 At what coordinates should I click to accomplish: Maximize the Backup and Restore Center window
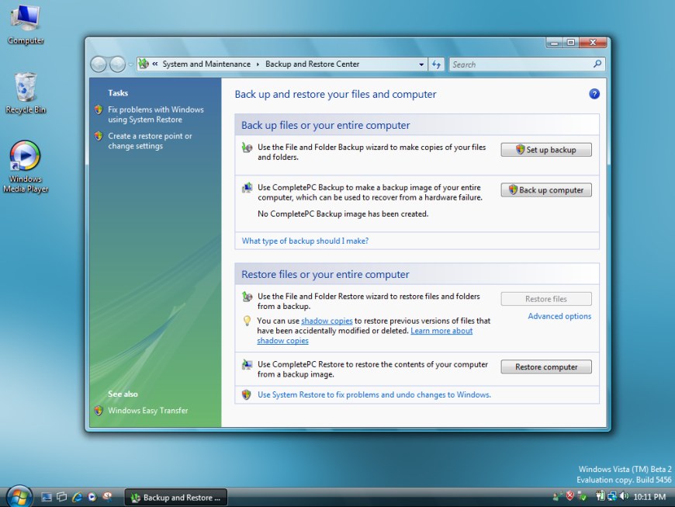tap(571, 42)
